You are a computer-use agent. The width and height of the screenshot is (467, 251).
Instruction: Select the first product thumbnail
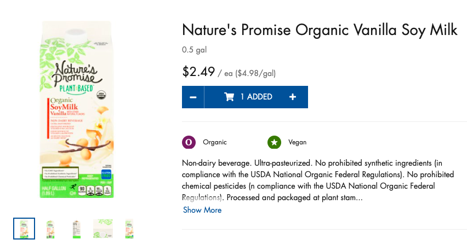tap(24, 229)
